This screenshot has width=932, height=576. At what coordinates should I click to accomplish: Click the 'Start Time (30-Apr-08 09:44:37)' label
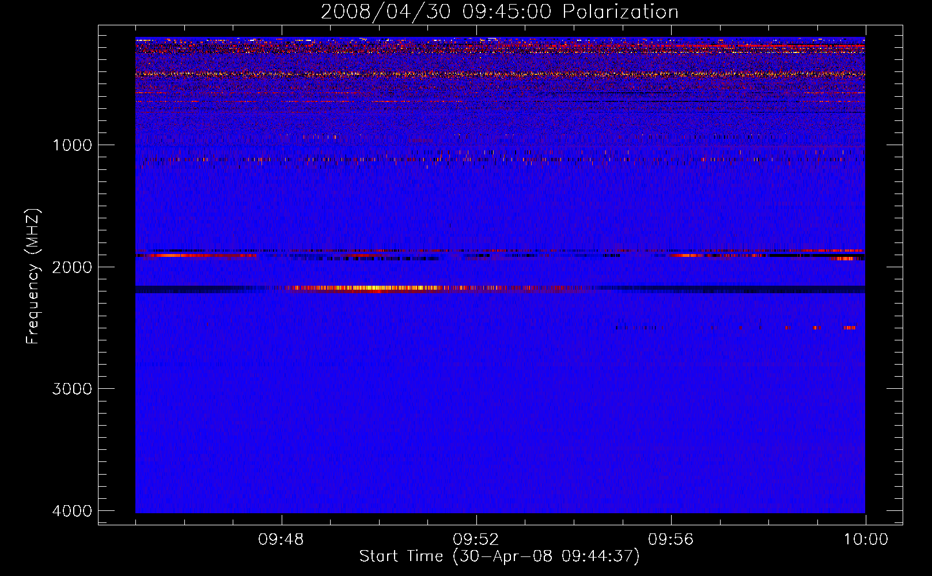(x=499, y=556)
